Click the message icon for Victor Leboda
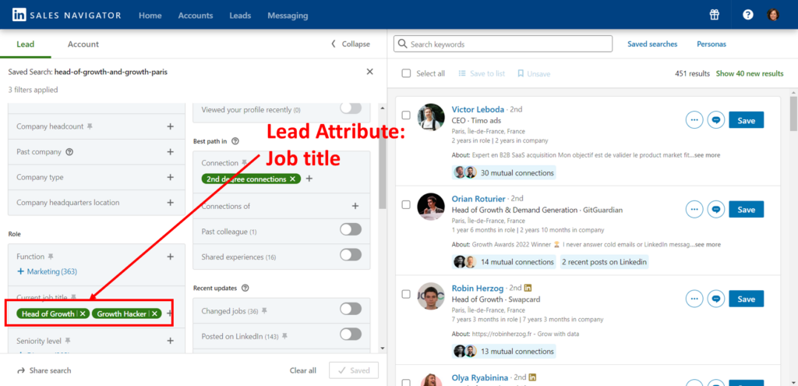The height and width of the screenshot is (386, 798). (716, 120)
